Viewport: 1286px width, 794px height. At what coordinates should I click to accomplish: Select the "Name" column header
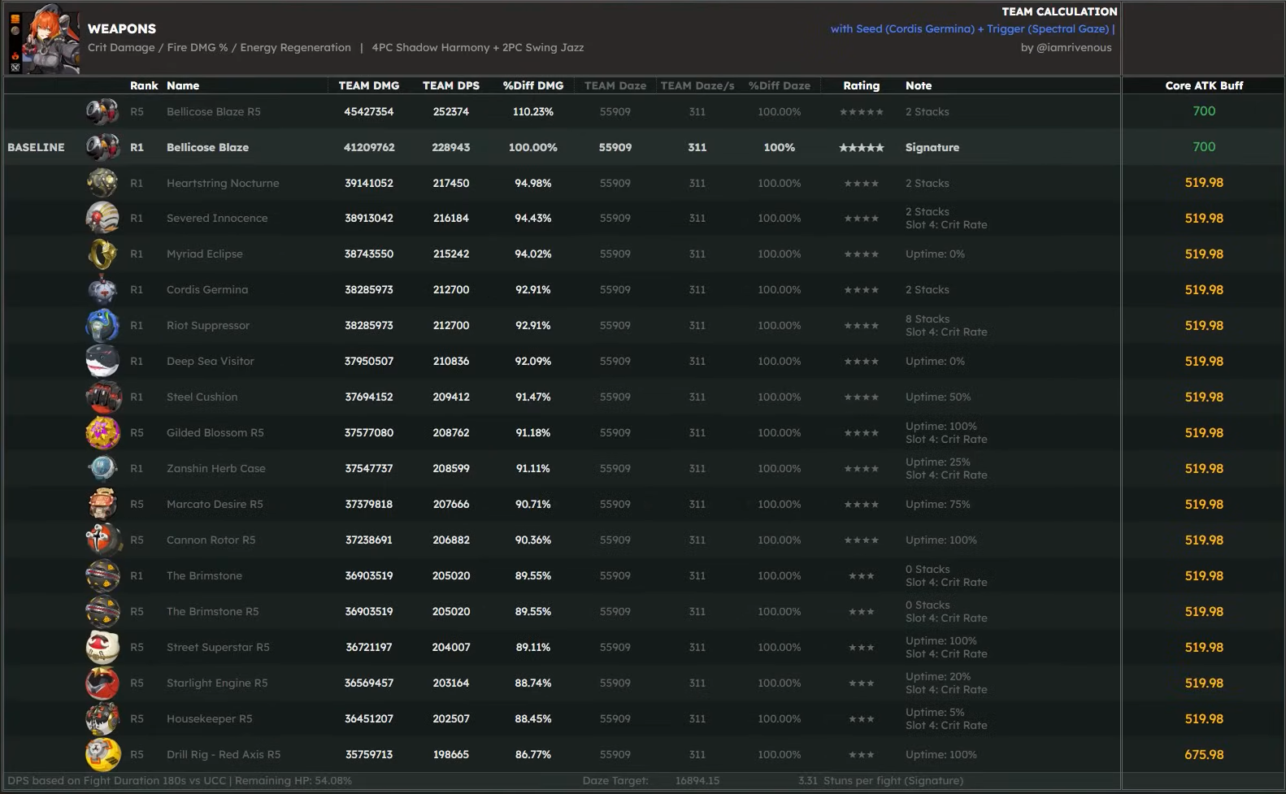pos(183,85)
